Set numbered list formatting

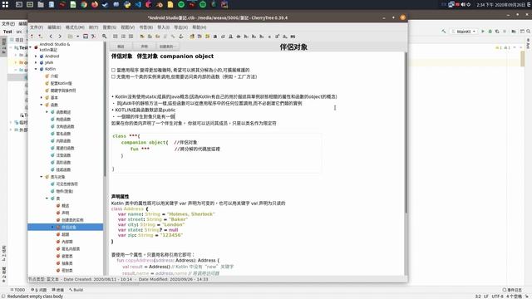coord(123,37)
